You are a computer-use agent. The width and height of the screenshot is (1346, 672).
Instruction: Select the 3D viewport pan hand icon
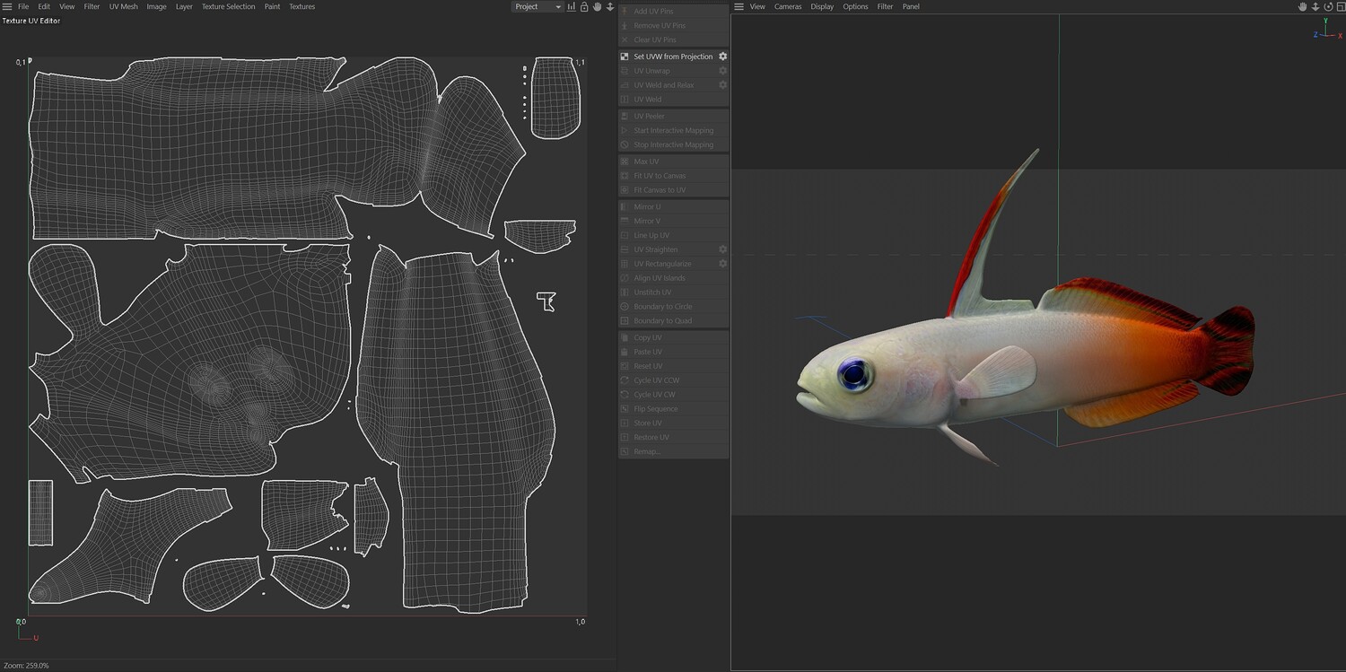point(1302,6)
